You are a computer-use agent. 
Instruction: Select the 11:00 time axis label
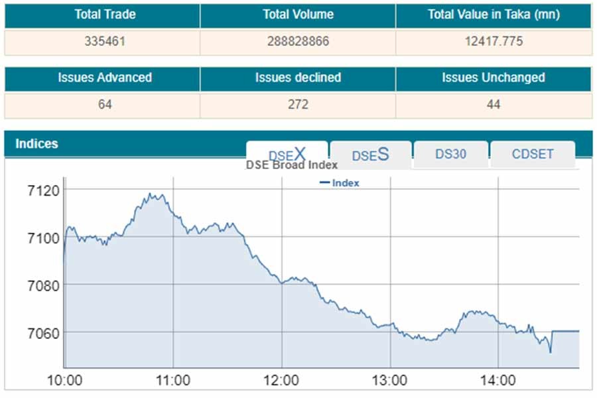(173, 381)
